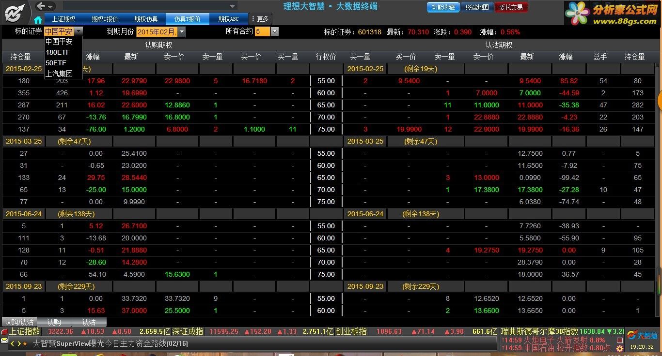Viewport: 662px width, 356px height.
Task: Expand the top address bar dropdown arrow
Action: click(233, 6)
